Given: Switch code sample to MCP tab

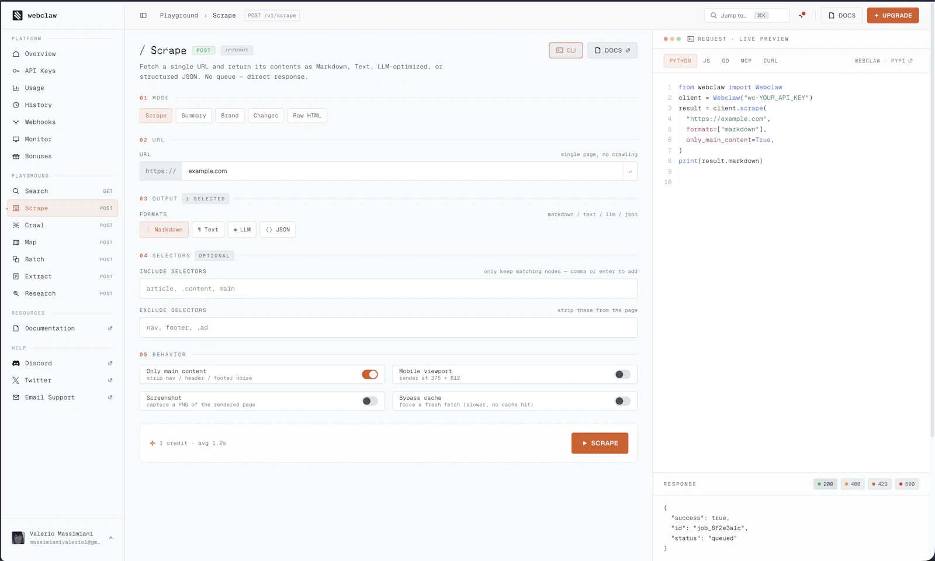Looking at the screenshot, I should [746, 61].
